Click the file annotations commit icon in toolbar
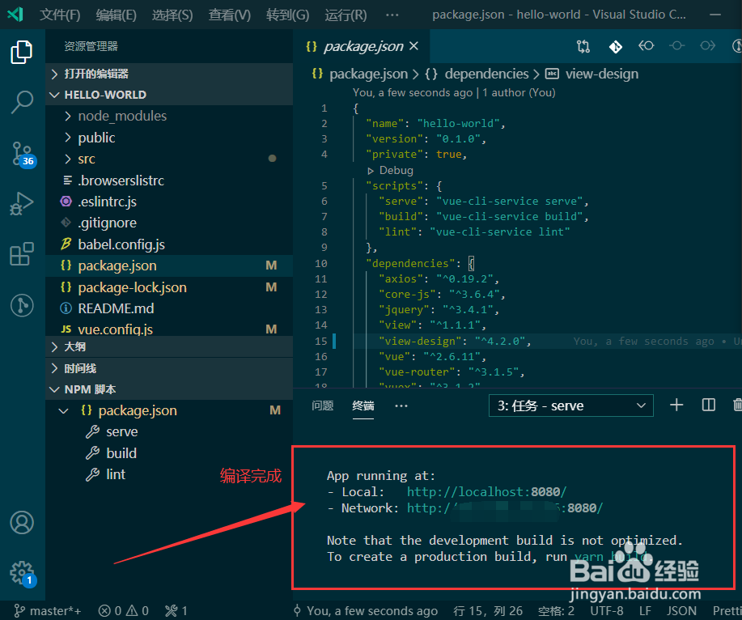The image size is (742, 620). click(676, 46)
